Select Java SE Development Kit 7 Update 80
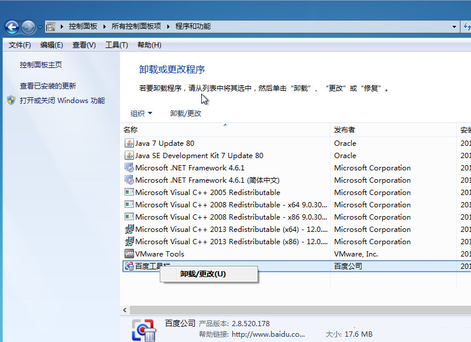This screenshot has height=342, width=471. click(199, 156)
